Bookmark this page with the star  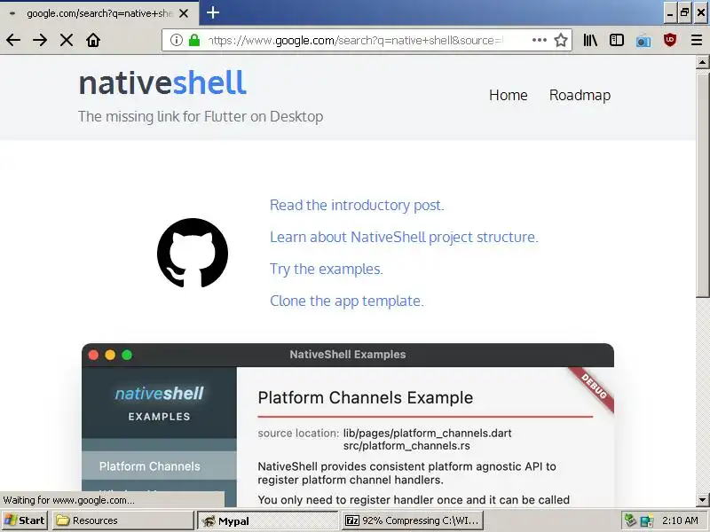pyautogui.click(x=561, y=40)
